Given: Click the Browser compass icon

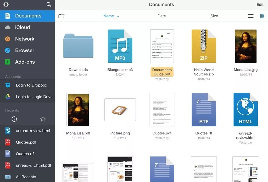Looking at the screenshot, I should (x=8, y=50).
